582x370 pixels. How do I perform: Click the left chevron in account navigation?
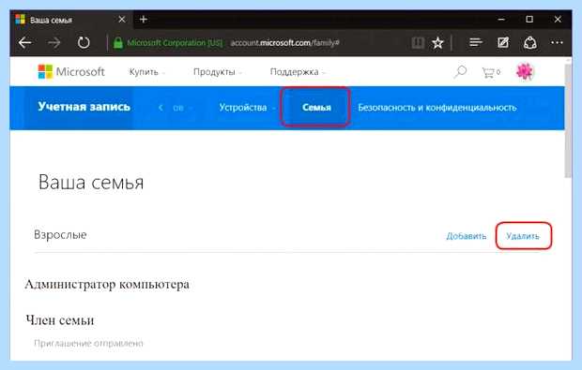(161, 108)
